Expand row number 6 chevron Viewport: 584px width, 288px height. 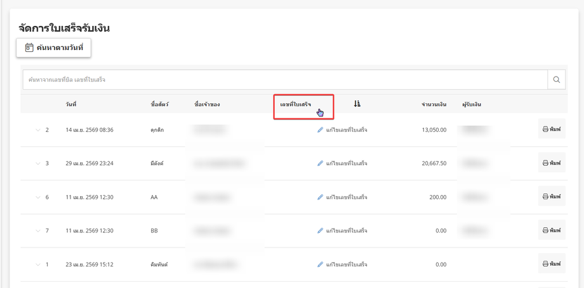pyautogui.click(x=37, y=197)
